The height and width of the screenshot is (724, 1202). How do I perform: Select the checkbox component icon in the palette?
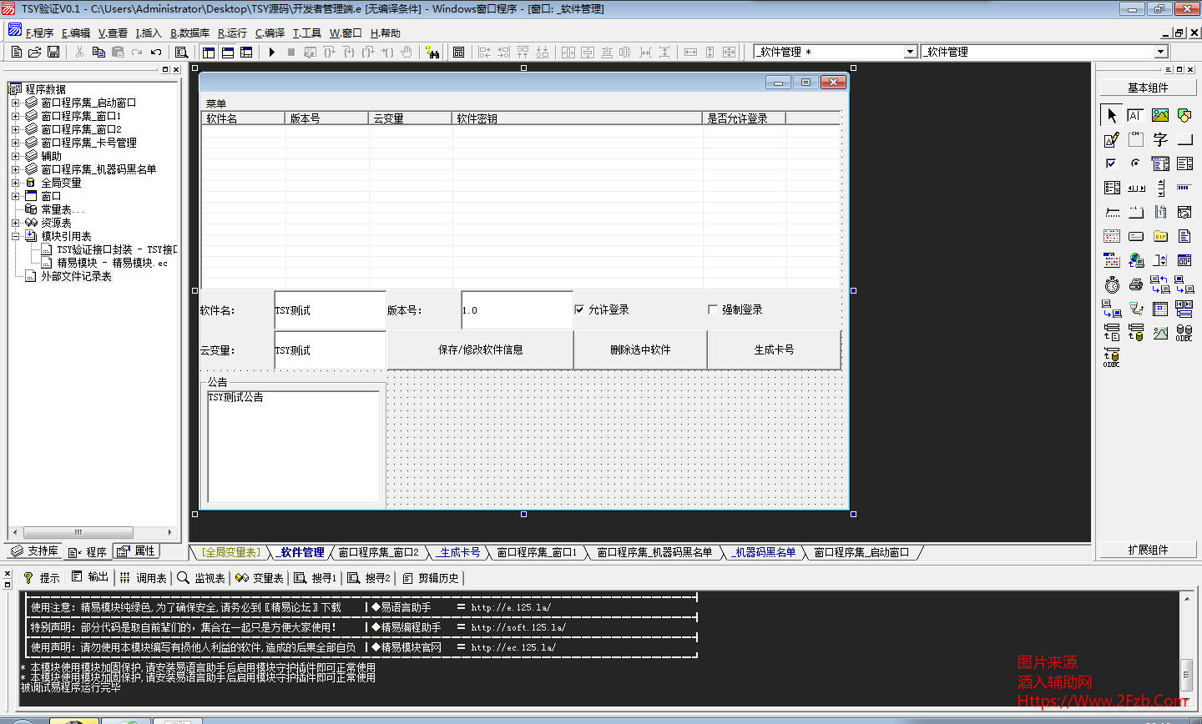coord(1111,163)
